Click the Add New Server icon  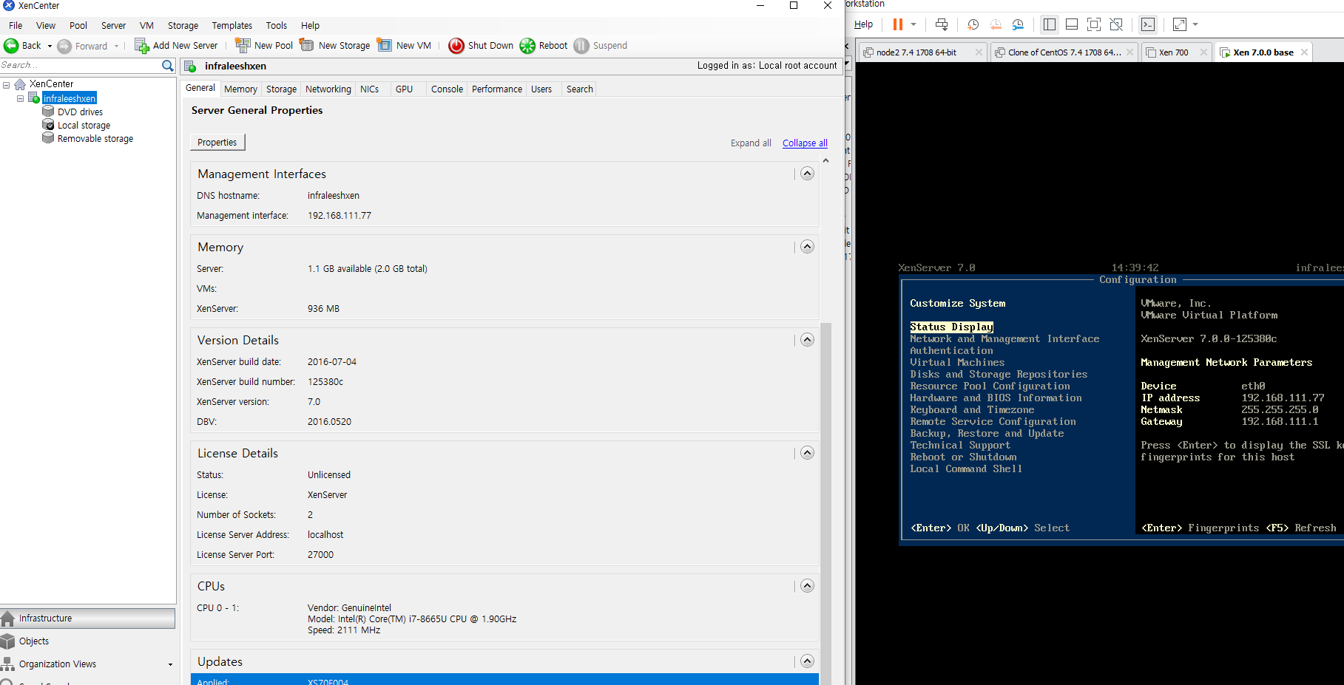click(x=141, y=46)
